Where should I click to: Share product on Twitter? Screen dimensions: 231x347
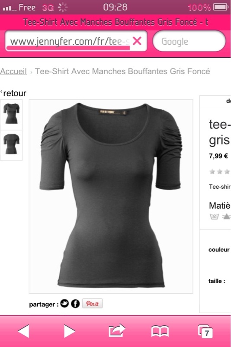[x=64, y=303]
